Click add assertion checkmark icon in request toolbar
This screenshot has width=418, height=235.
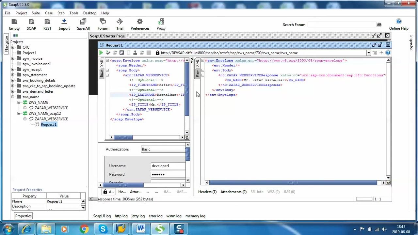pyautogui.click(x=108, y=53)
